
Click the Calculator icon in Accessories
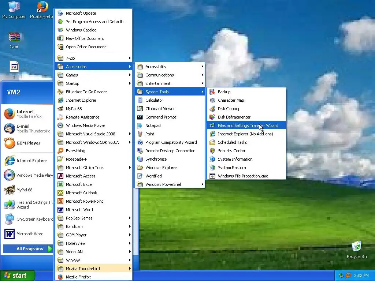point(140,100)
